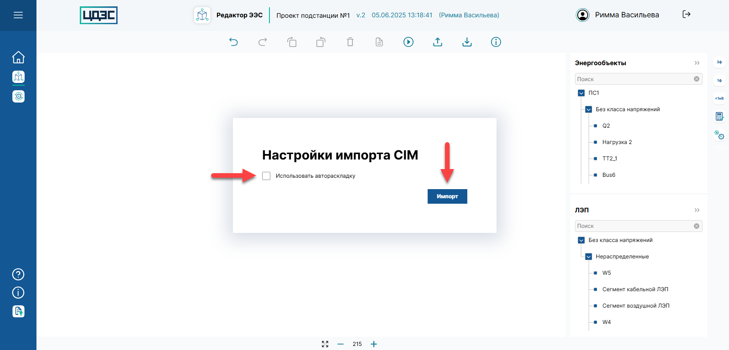The image size is (729, 350).
Task: Enable 'Использовать автораскладку' checkbox
Action: tap(266, 176)
